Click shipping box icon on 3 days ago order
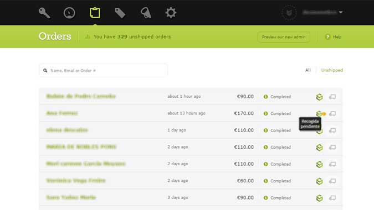 (319, 198)
